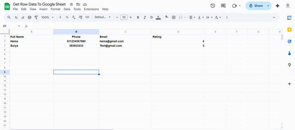The image size is (295, 130).
Task: Toggle italic formatting
Action: [x=145, y=17]
